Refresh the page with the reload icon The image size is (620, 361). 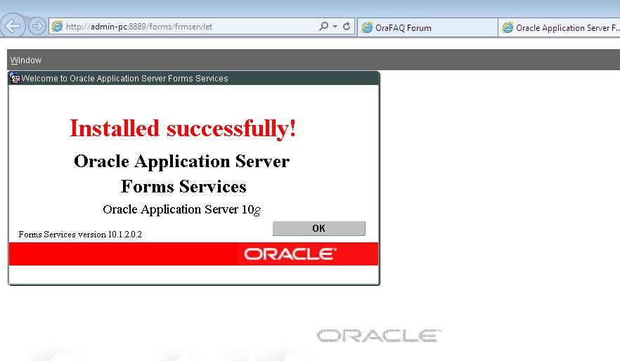pos(347,27)
